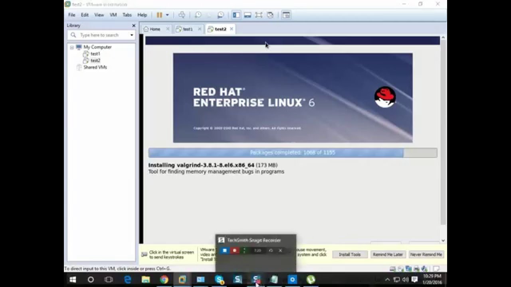
Task: Collapse the My Computer tree node
Action: 72,47
